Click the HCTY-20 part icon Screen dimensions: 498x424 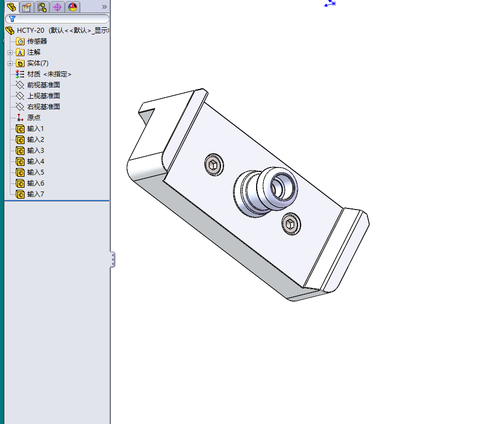(x=10, y=31)
